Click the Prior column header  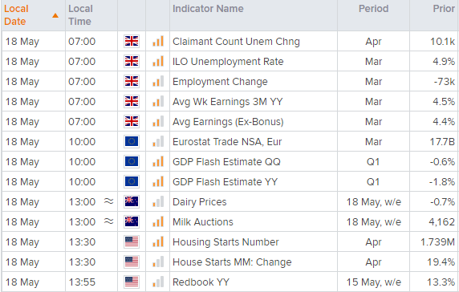pyautogui.click(x=444, y=9)
